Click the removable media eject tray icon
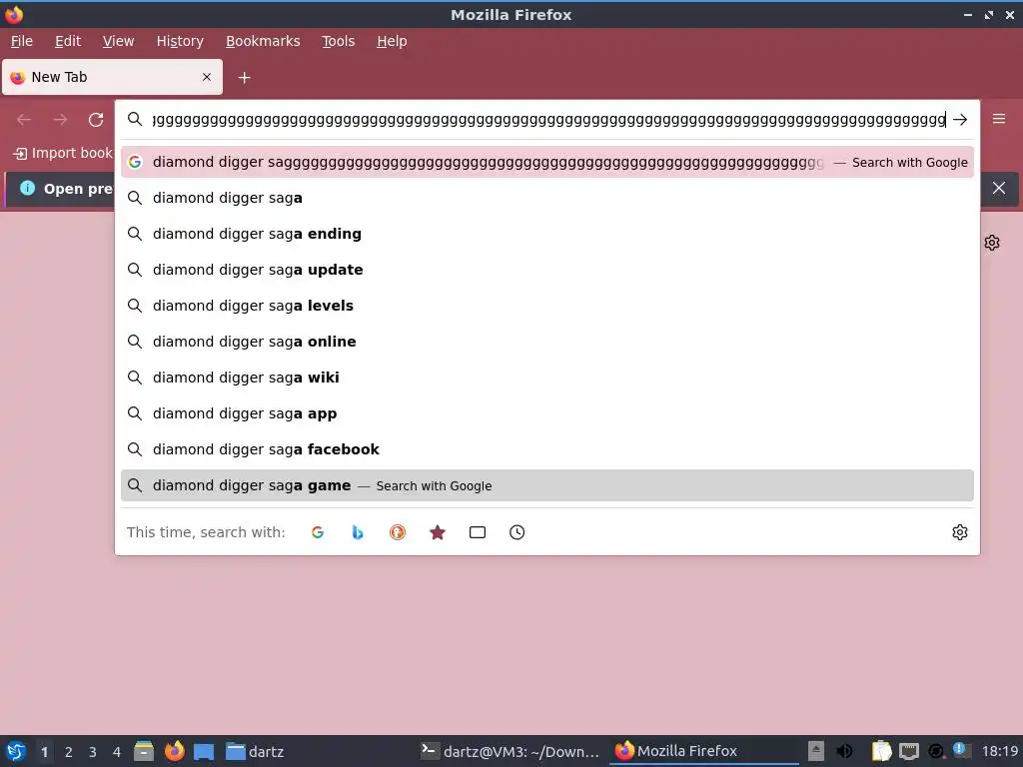The width and height of the screenshot is (1023, 767). click(x=816, y=751)
